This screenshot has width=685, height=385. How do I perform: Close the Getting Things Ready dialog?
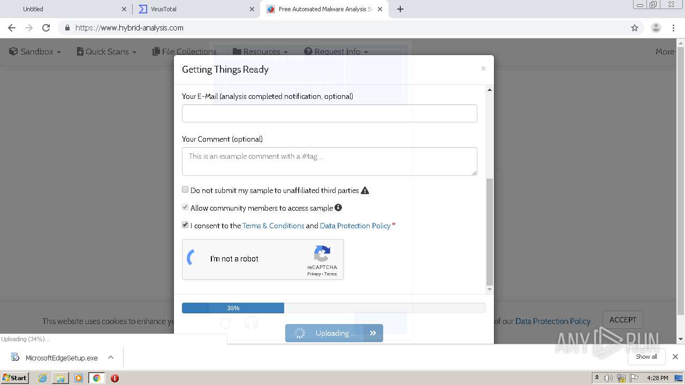[x=483, y=68]
